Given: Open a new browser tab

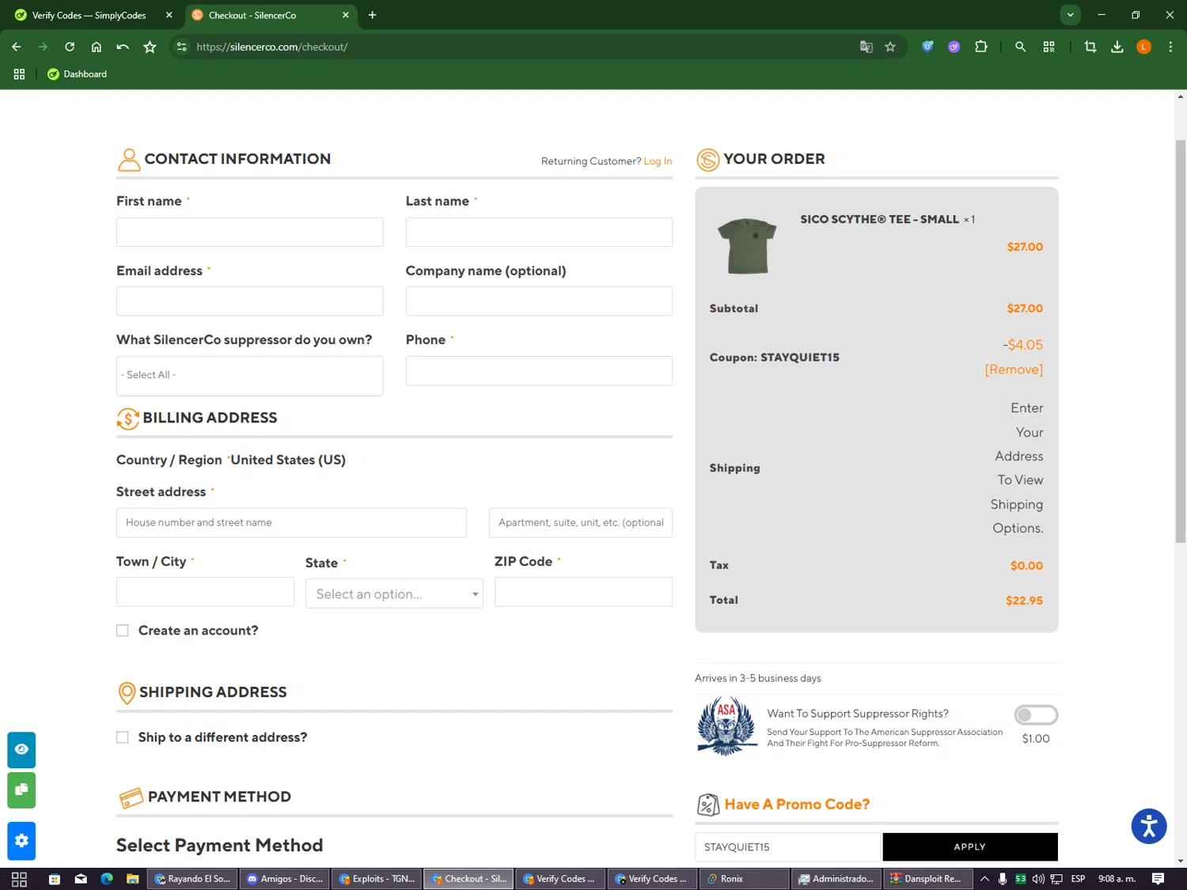Looking at the screenshot, I should tap(372, 15).
